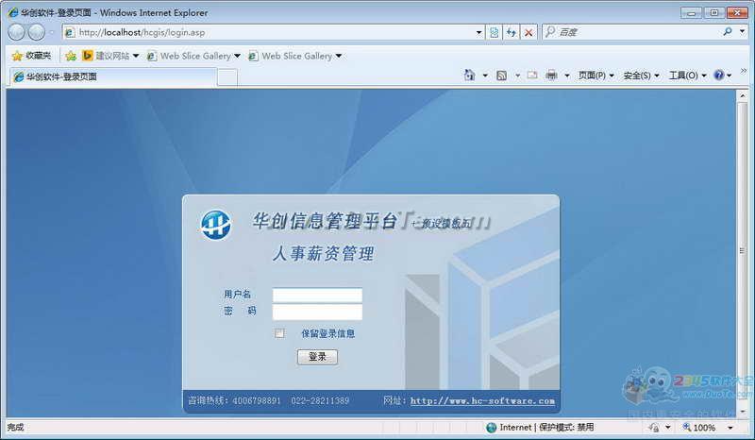Expand the Help menu dropdown arrow
The width and height of the screenshot is (755, 440).
[x=729, y=76]
